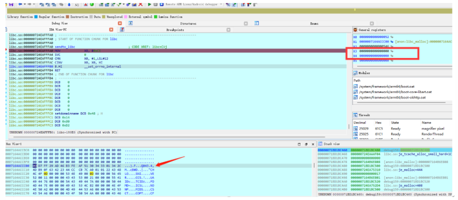
Task: Click the jump arrow beside the X4 value
Action: tap(392, 55)
